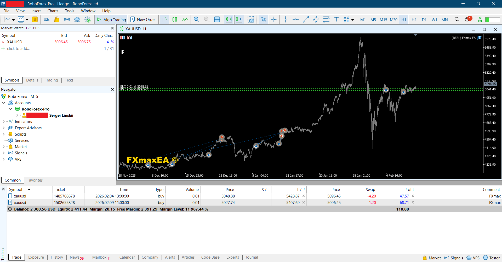Screen dimensions: 502x262
Task: Zoom out on the chart
Action: pyautogui.click(x=207, y=19)
